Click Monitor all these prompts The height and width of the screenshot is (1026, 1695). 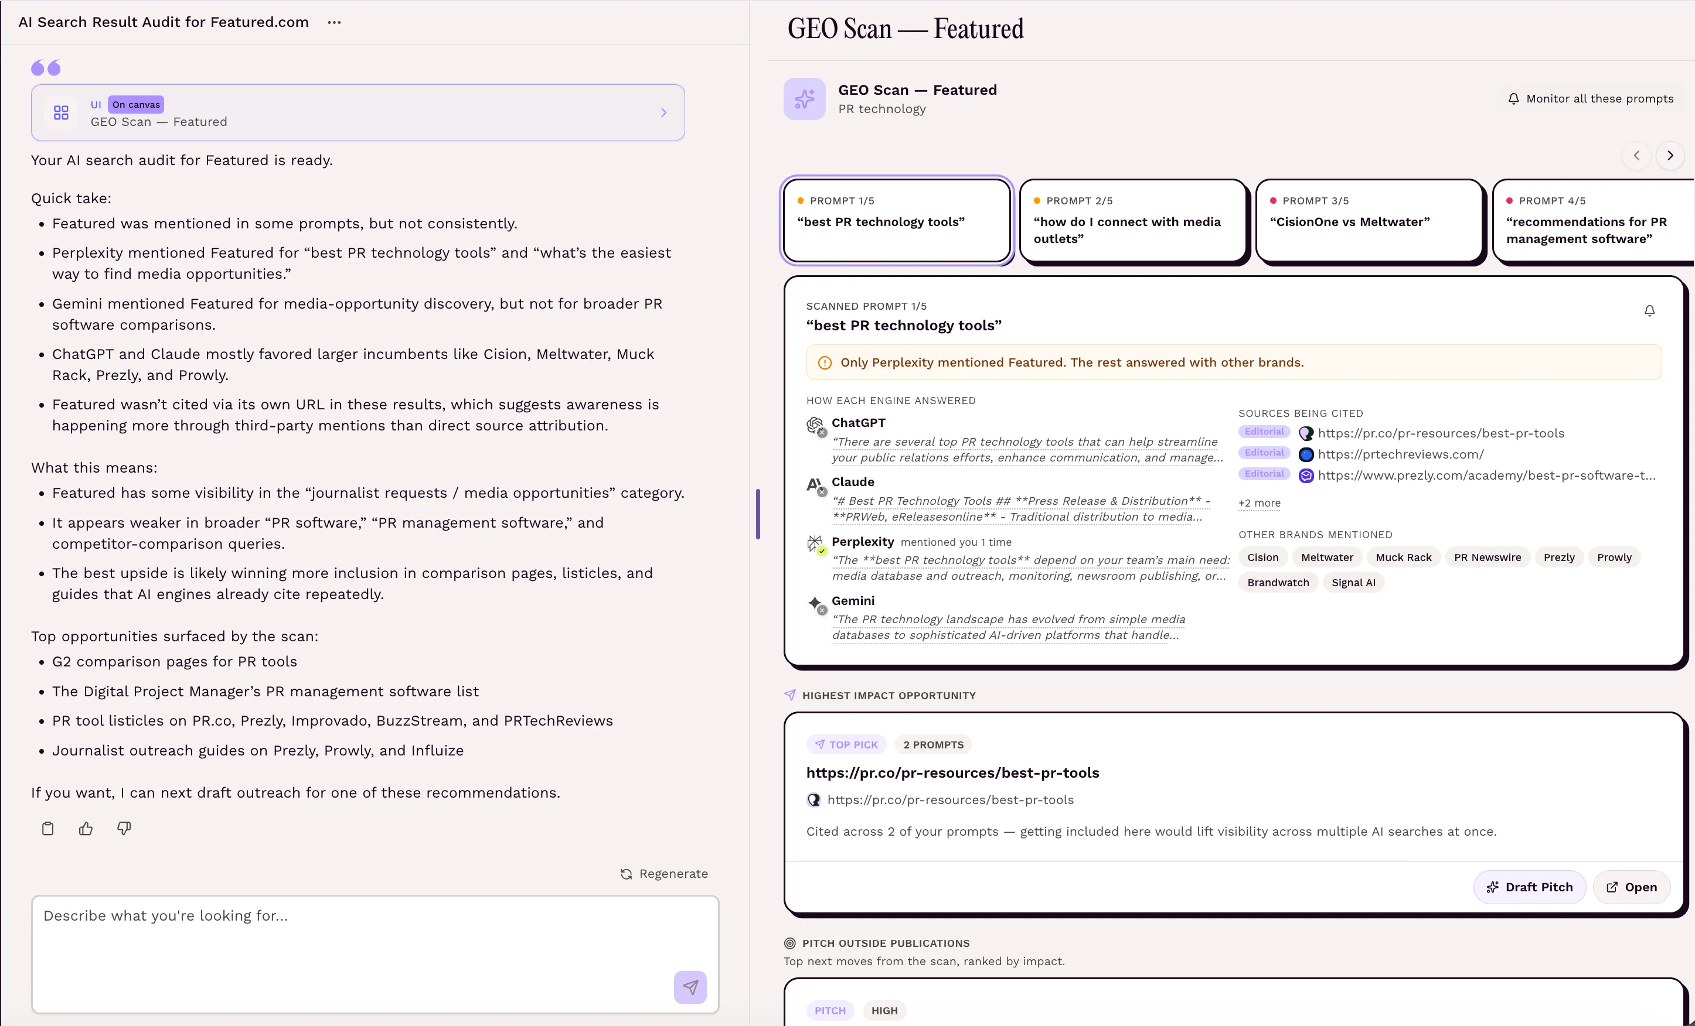point(1591,98)
